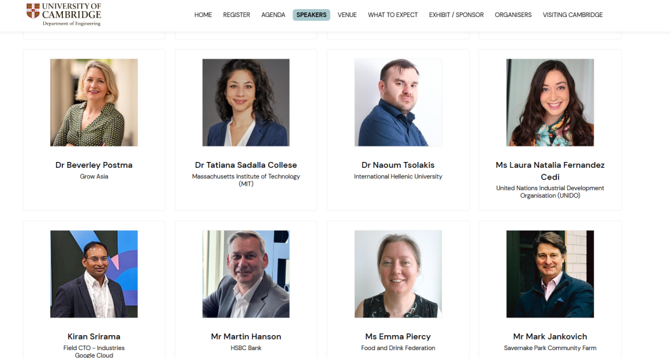Click Dr Beverley Postma's photo

pos(94,103)
